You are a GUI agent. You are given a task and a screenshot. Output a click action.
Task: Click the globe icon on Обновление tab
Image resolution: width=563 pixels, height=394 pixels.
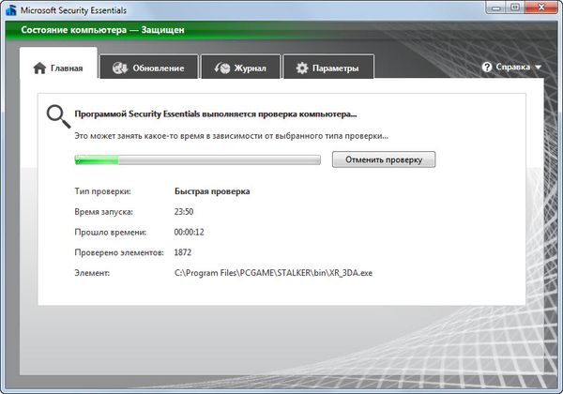tap(119, 68)
